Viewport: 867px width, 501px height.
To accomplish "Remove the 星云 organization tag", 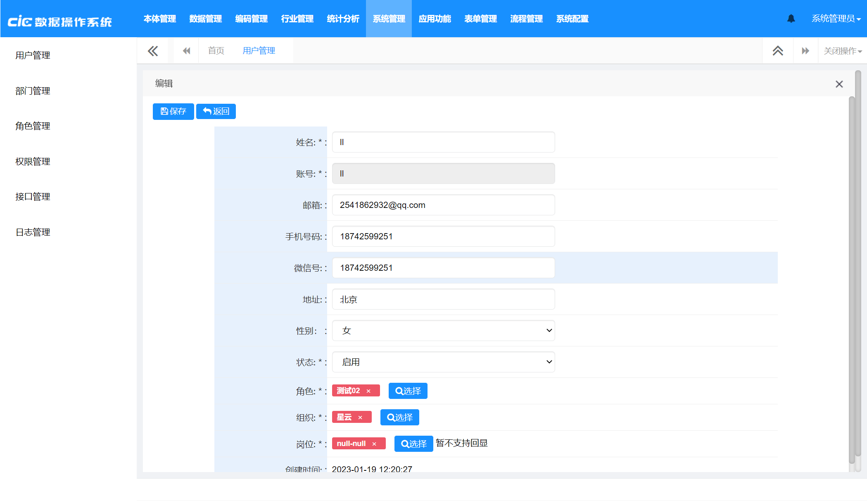I will tap(360, 417).
